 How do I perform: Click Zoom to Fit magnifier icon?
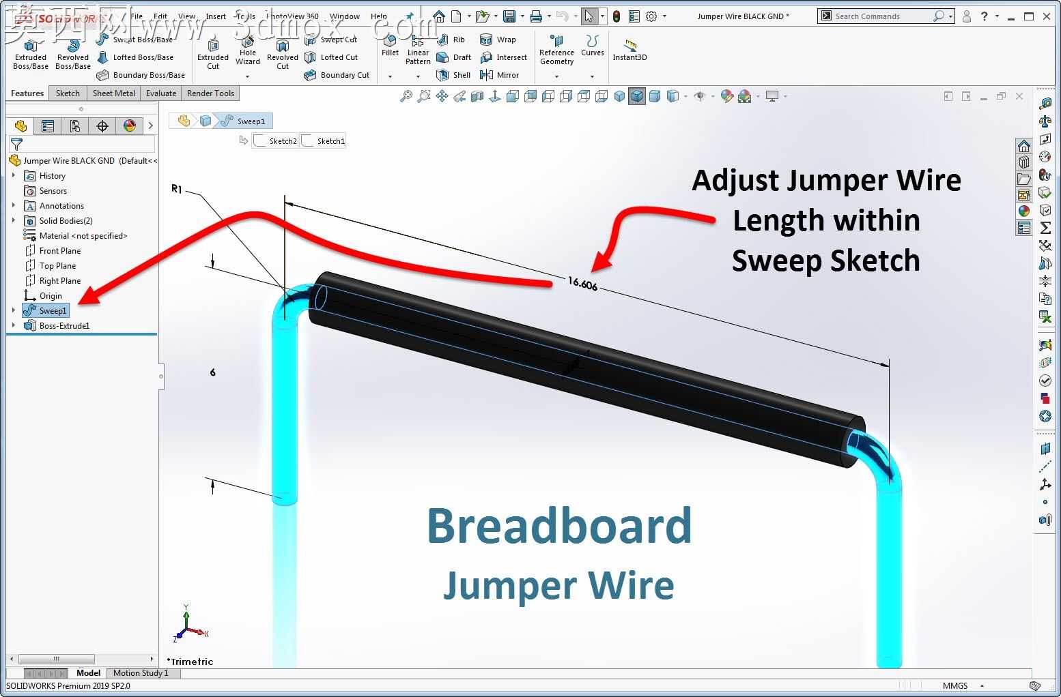[406, 96]
